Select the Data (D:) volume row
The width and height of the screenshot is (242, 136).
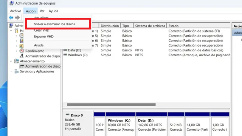point(147,50)
